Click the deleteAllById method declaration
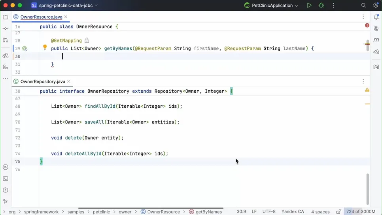The width and height of the screenshot is (382, 215). [110, 154]
